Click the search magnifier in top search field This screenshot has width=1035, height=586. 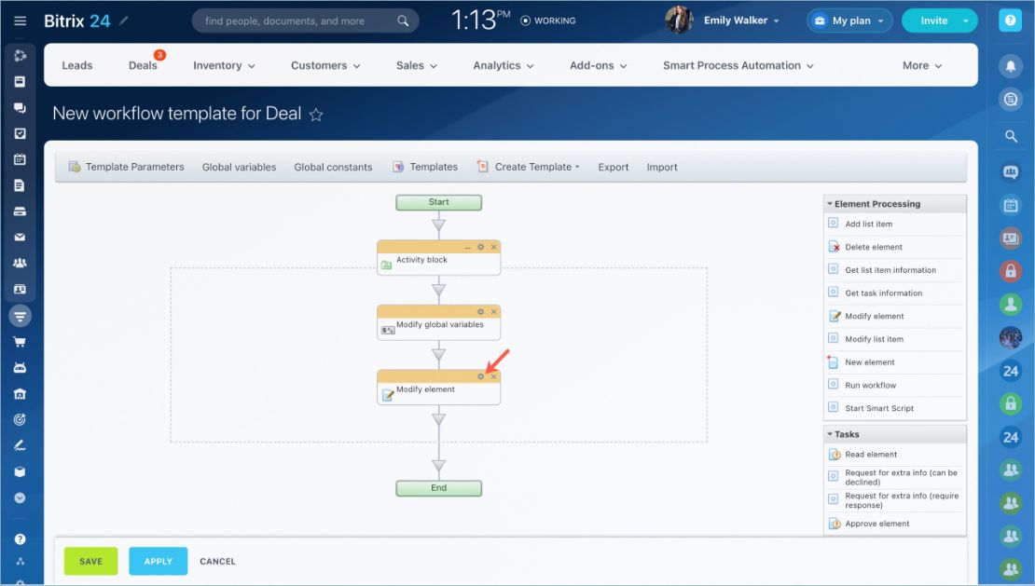403,20
